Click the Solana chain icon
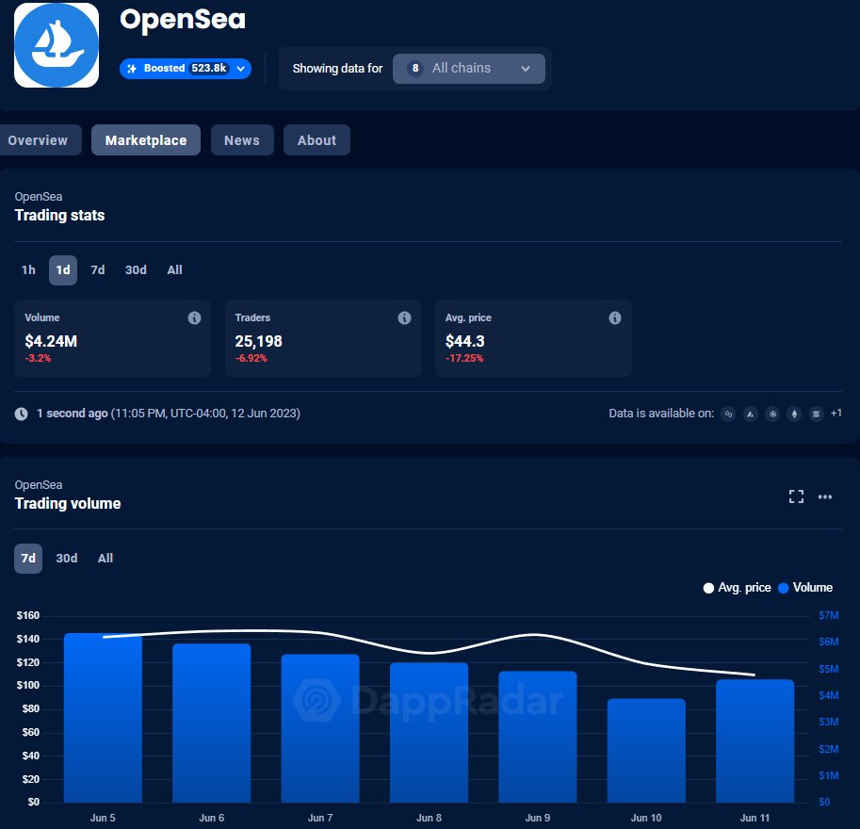The width and height of the screenshot is (860, 829). click(x=816, y=414)
